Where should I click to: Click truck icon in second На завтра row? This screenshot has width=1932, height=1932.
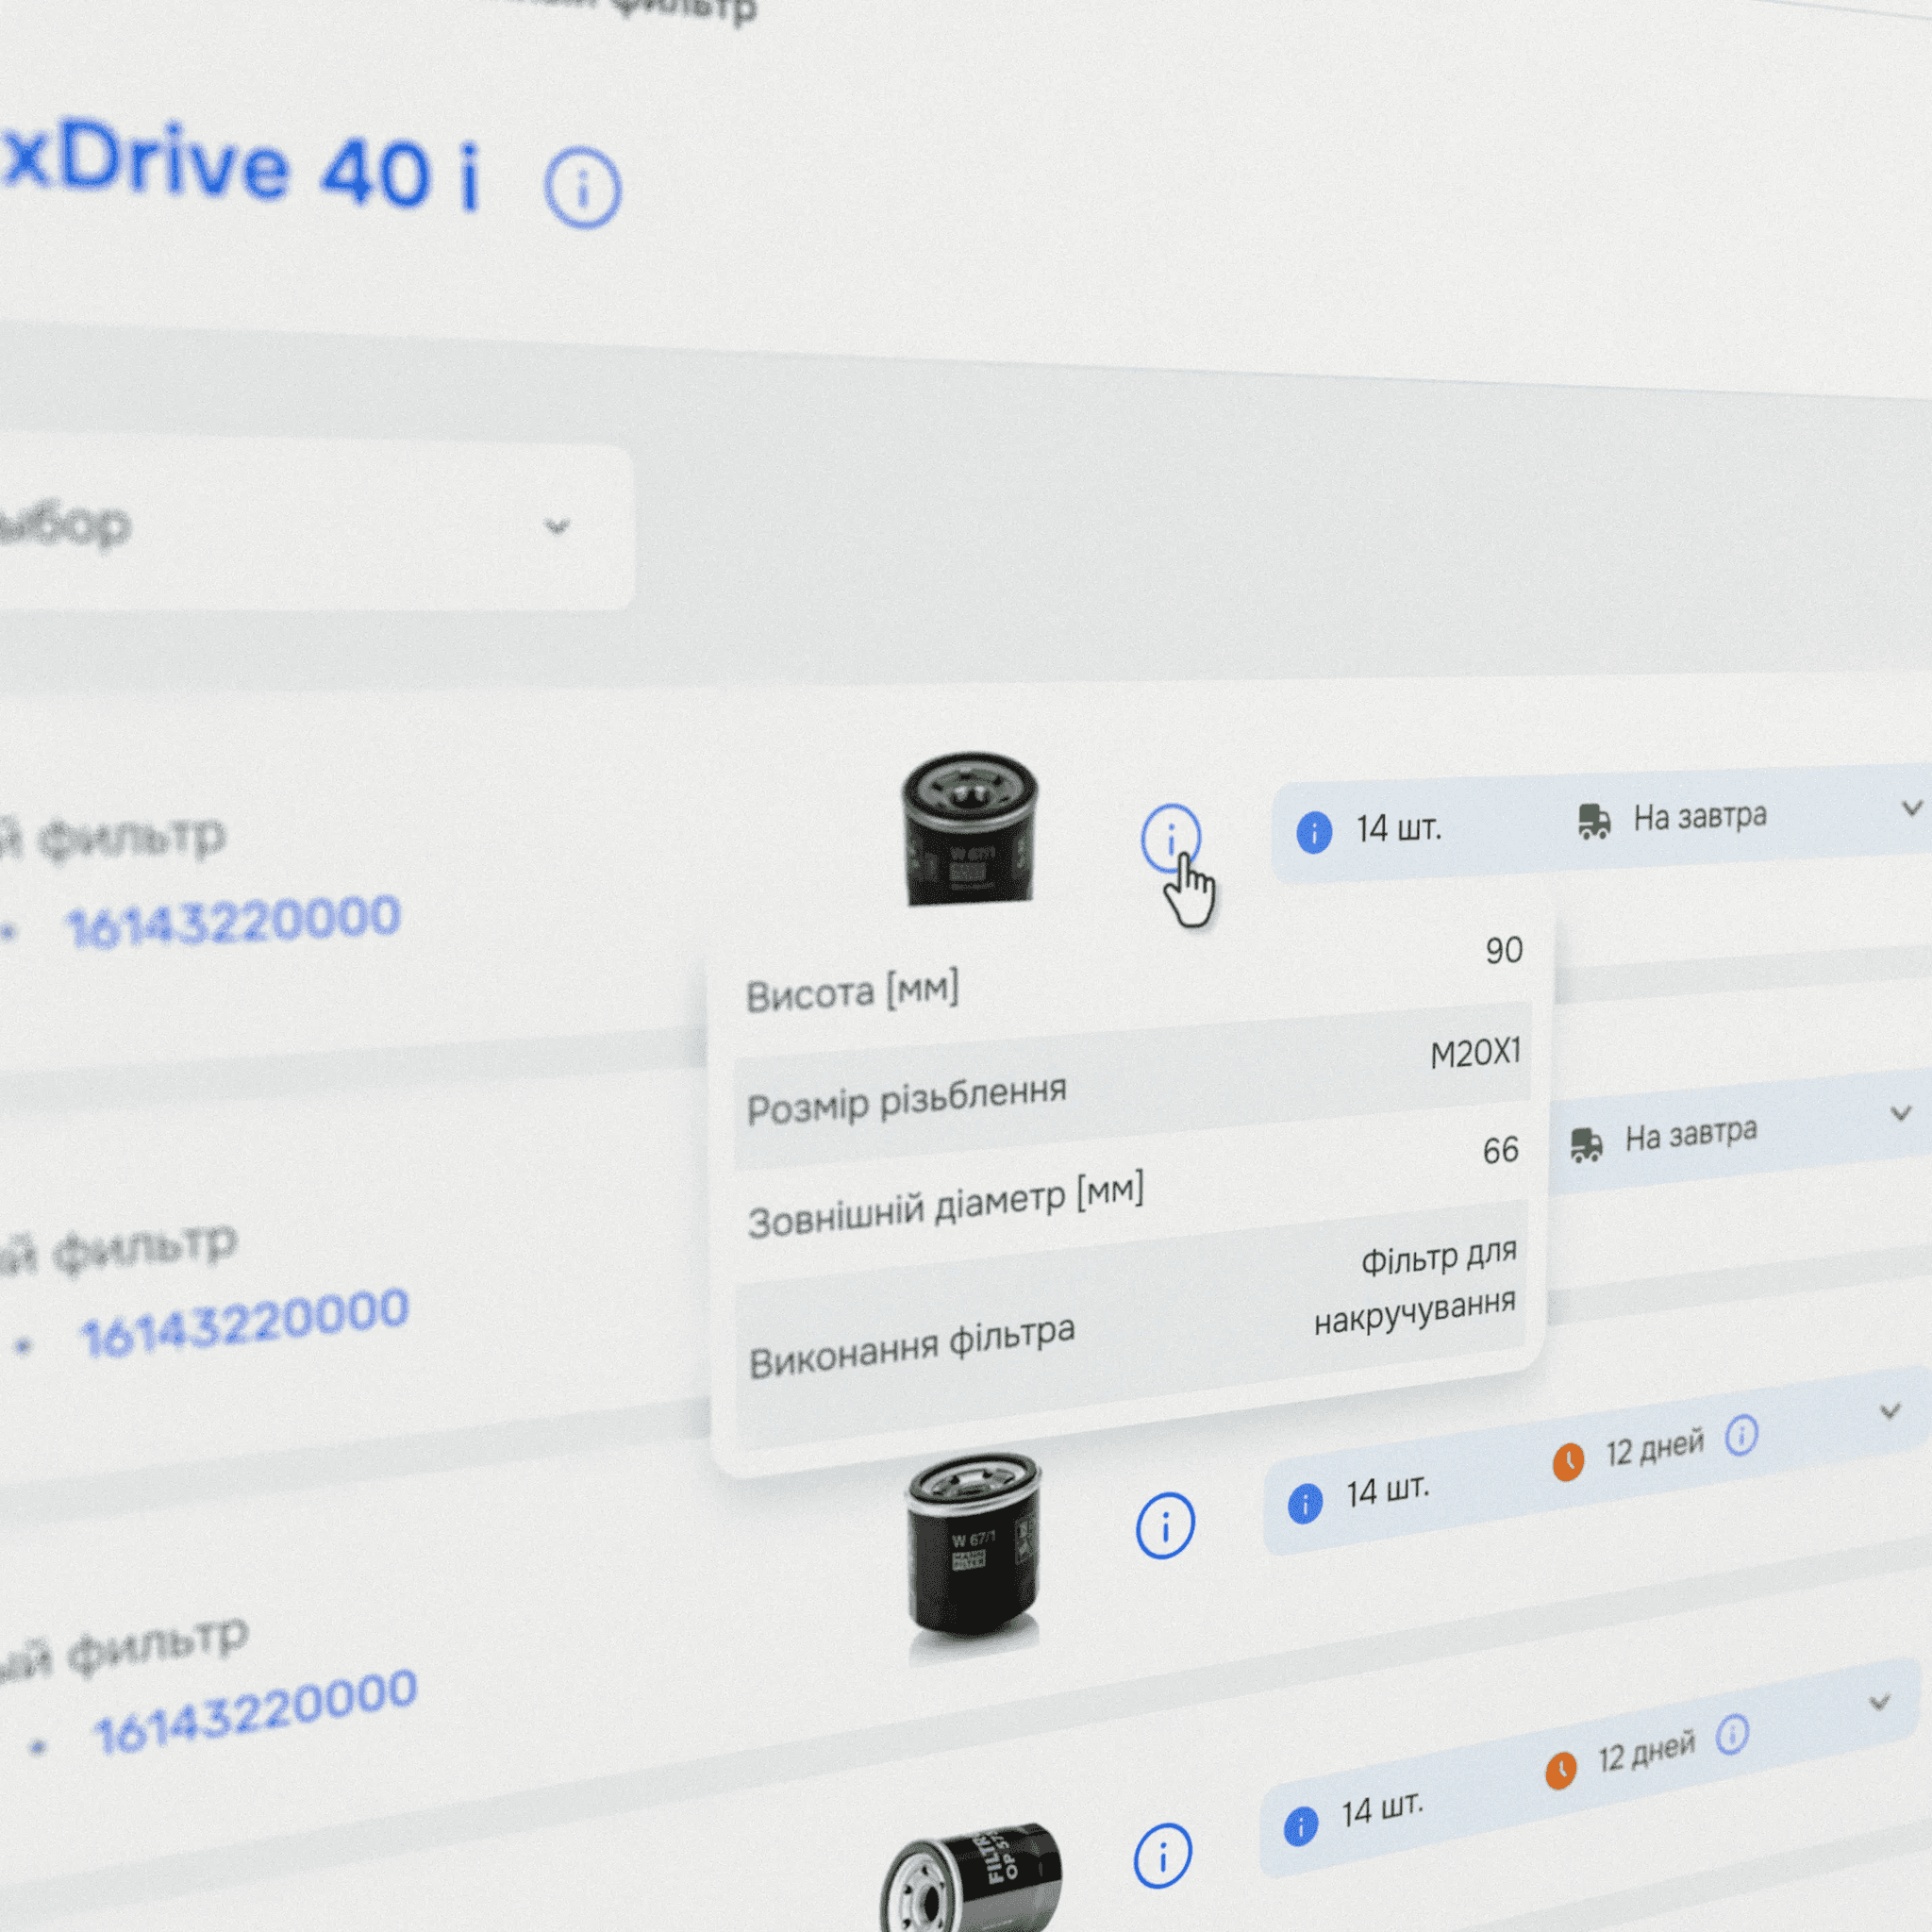pyautogui.click(x=1586, y=1144)
